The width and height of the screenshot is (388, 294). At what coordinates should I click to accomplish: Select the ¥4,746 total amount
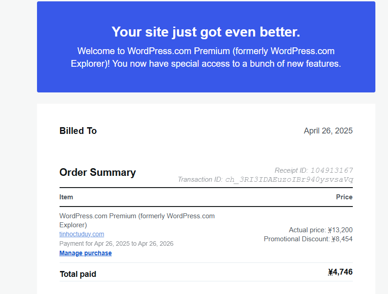point(340,272)
